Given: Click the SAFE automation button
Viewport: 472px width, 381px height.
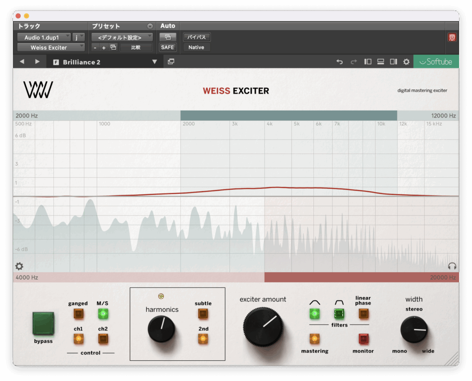Looking at the screenshot, I should click(167, 47).
